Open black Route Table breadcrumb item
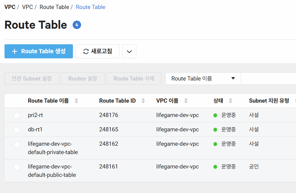The height and width of the screenshot is (193, 296). pyautogui.click(x=54, y=7)
